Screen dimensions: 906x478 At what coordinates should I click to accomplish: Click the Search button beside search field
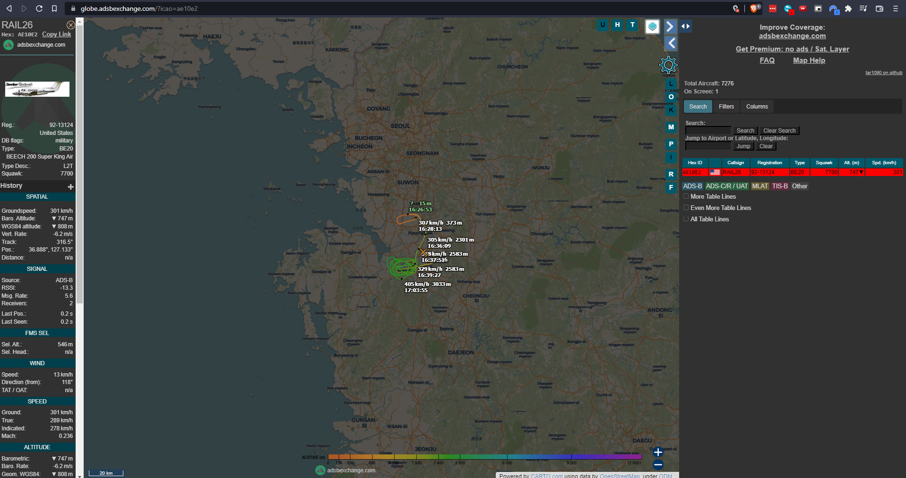coord(745,131)
